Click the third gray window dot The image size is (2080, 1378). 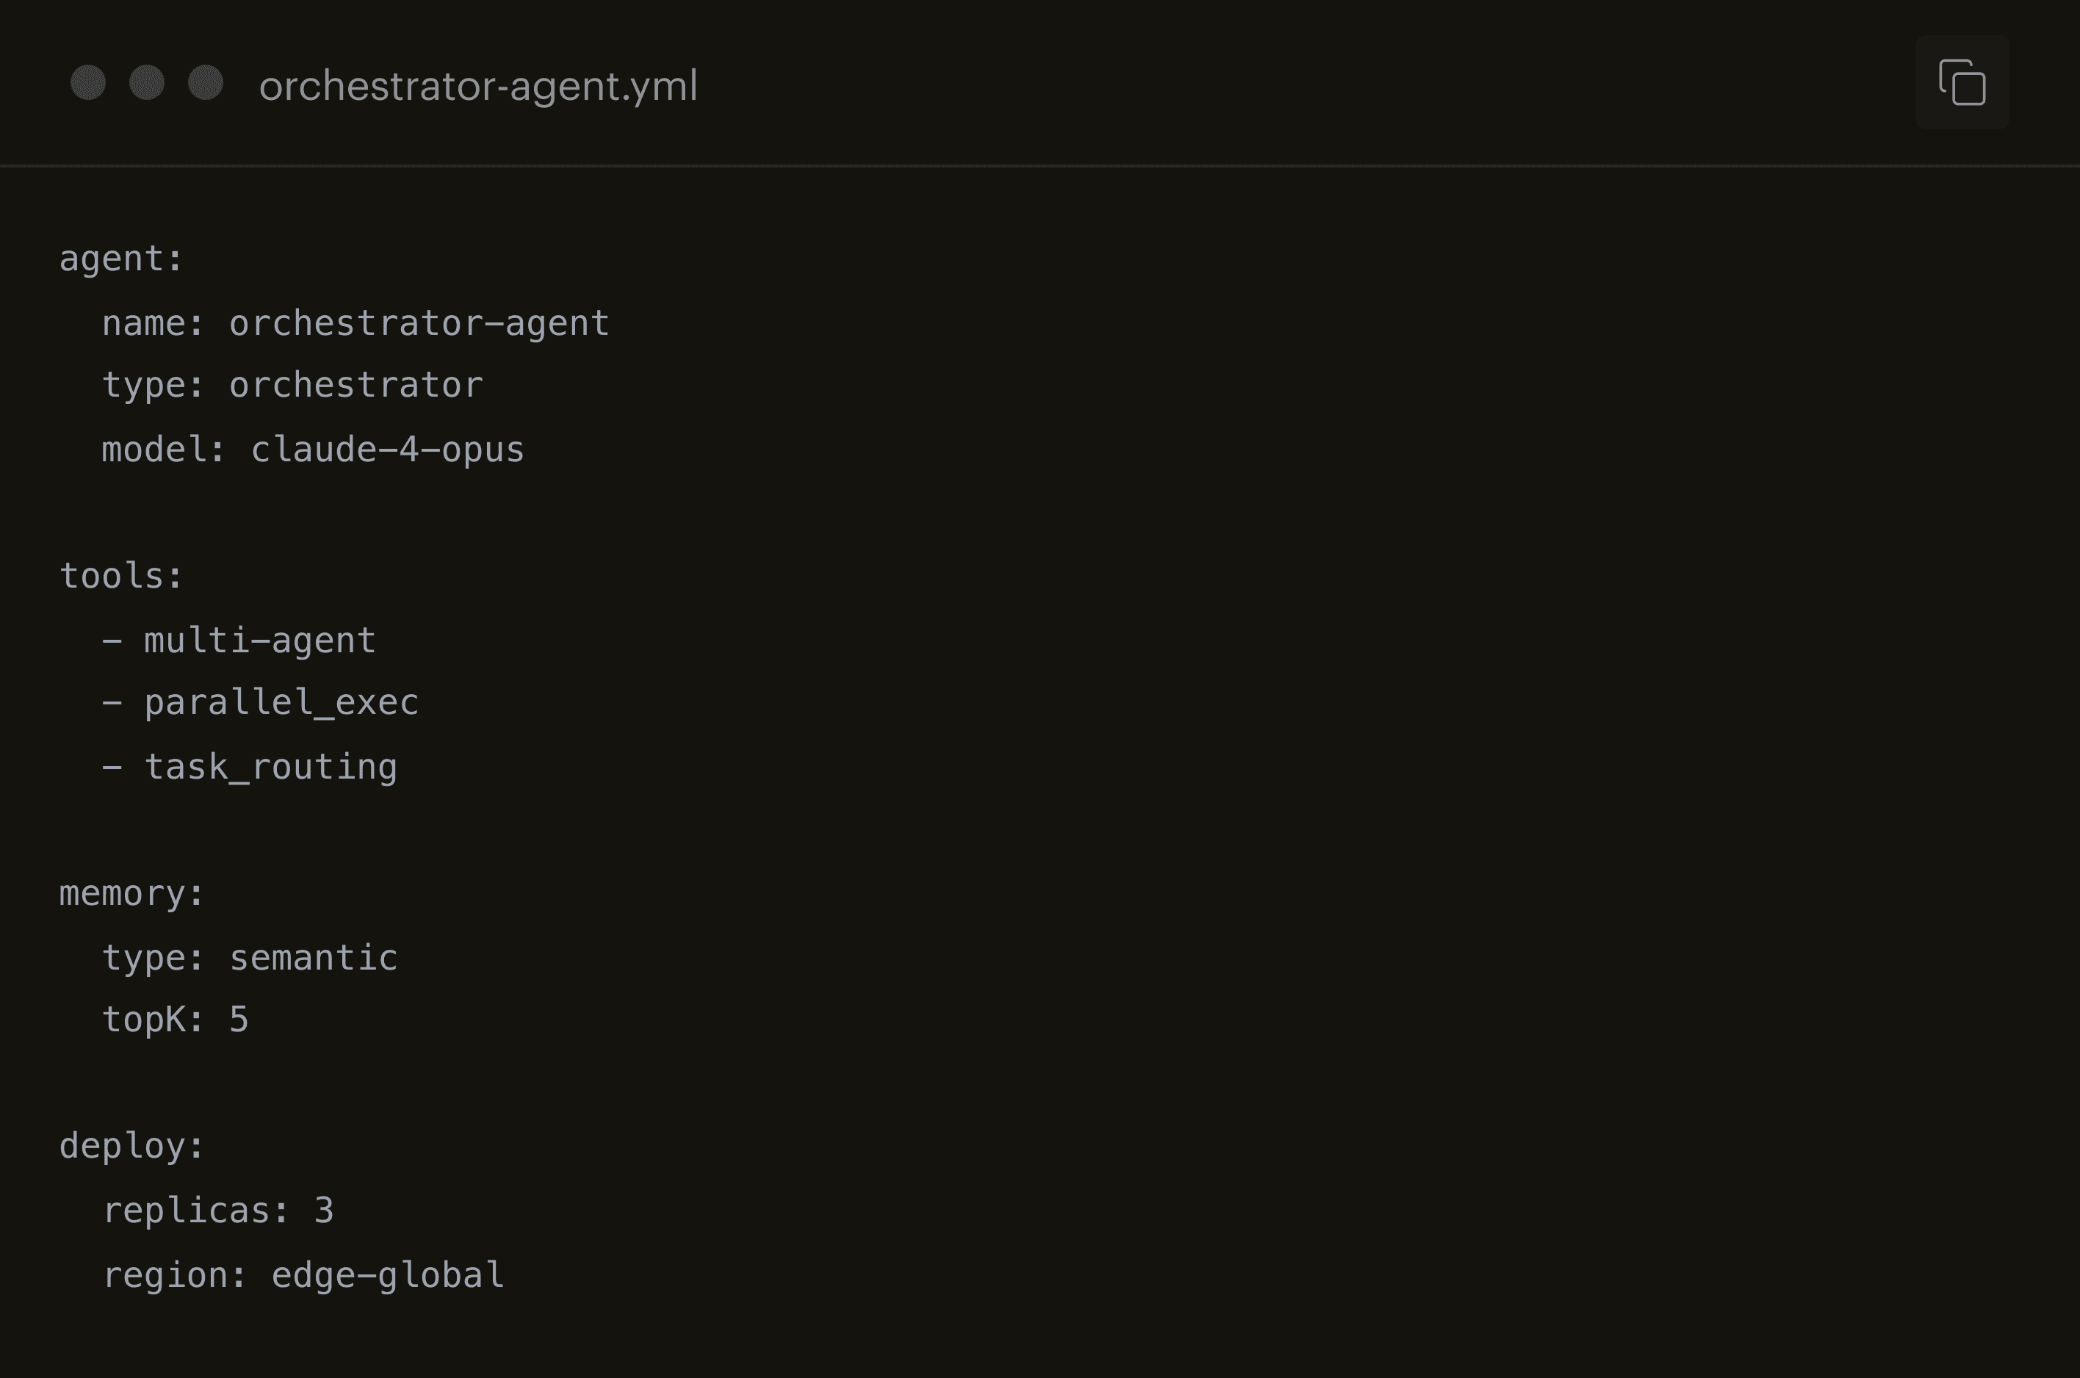[x=206, y=82]
